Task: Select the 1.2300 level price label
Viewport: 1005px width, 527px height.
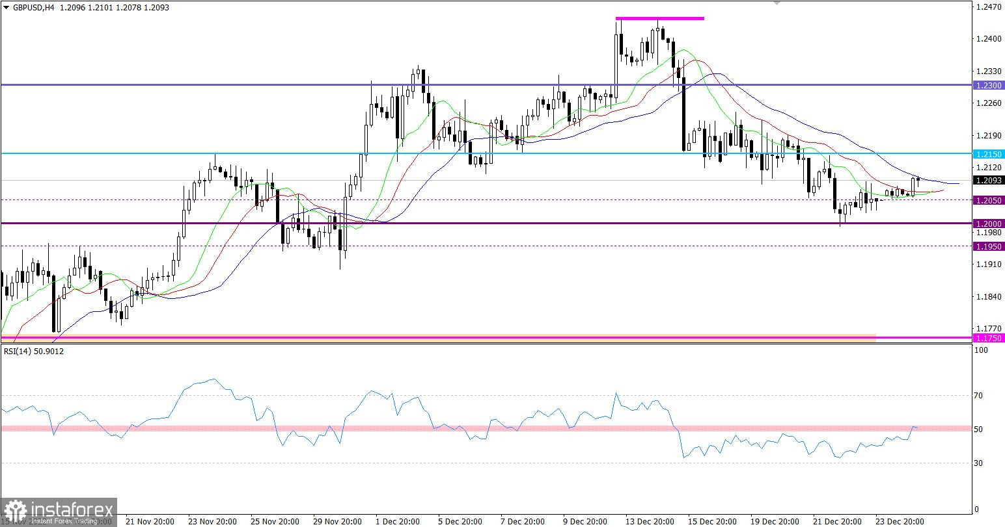Action: 989,85
